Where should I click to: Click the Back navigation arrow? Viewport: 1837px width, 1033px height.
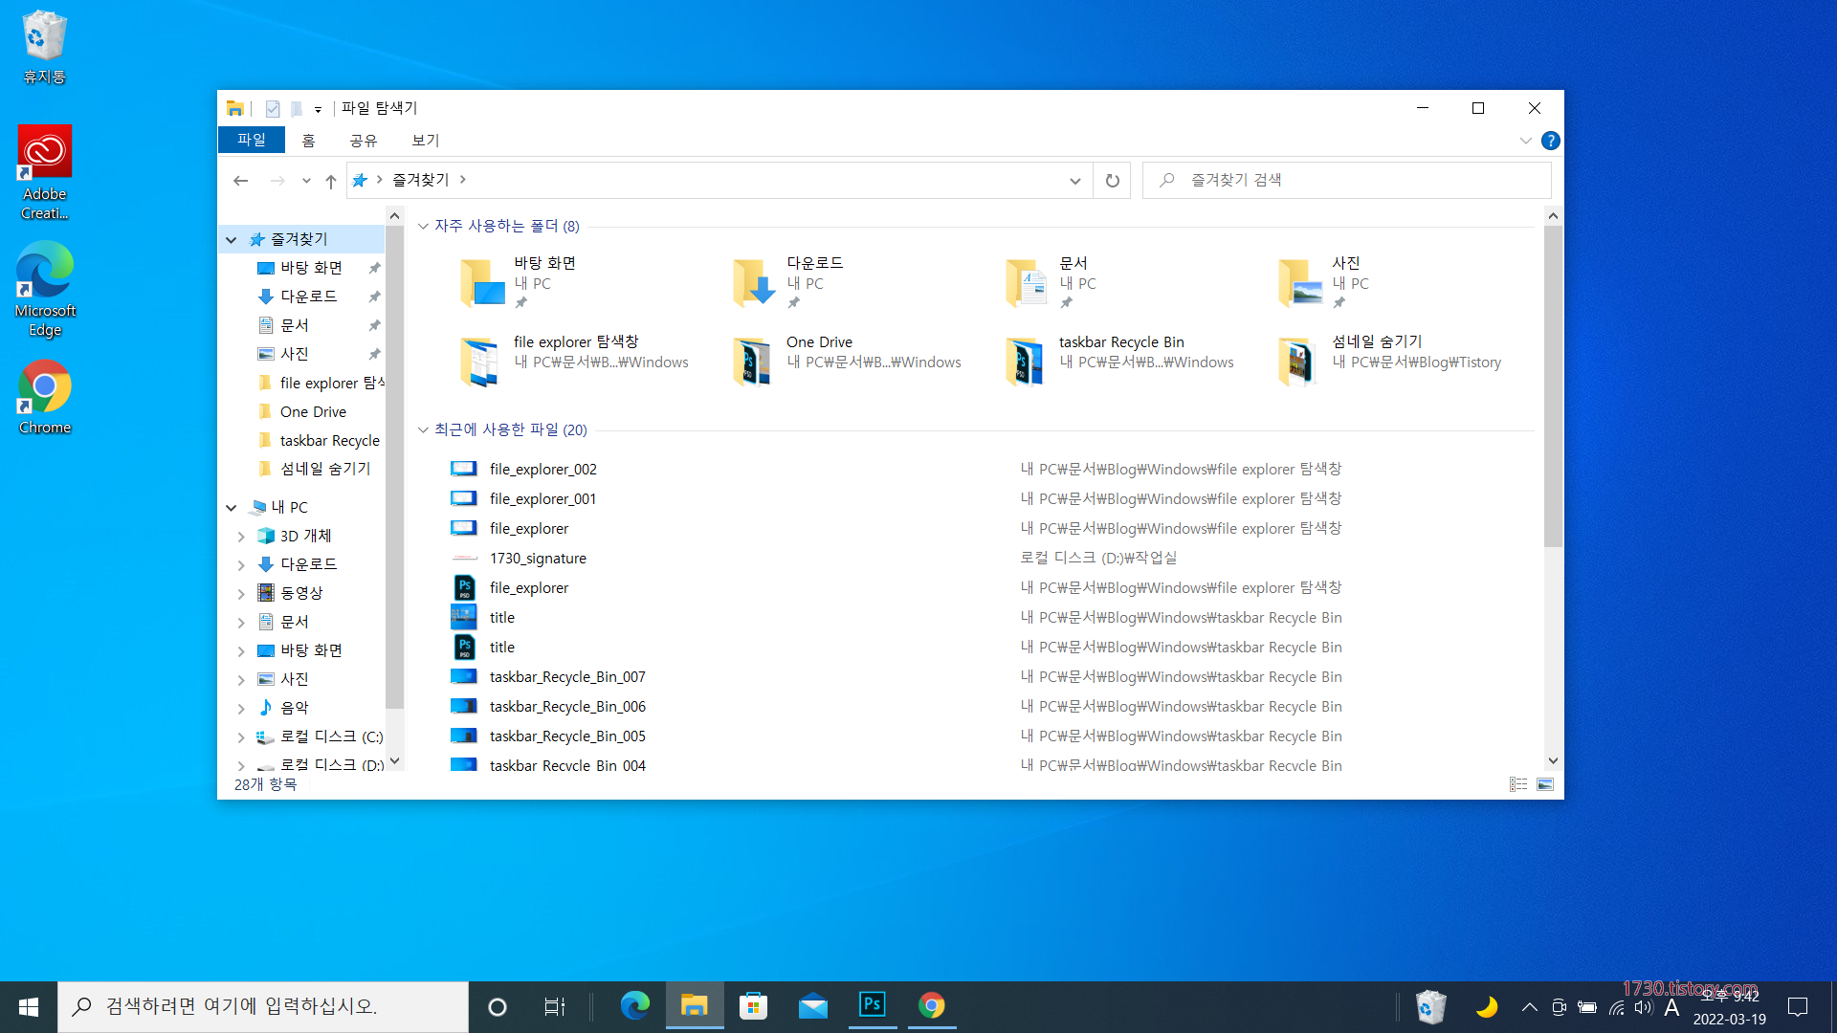tap(241, 181)
